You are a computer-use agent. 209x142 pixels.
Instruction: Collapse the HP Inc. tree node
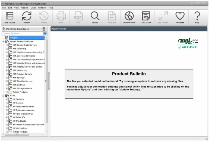coord(3,96)
